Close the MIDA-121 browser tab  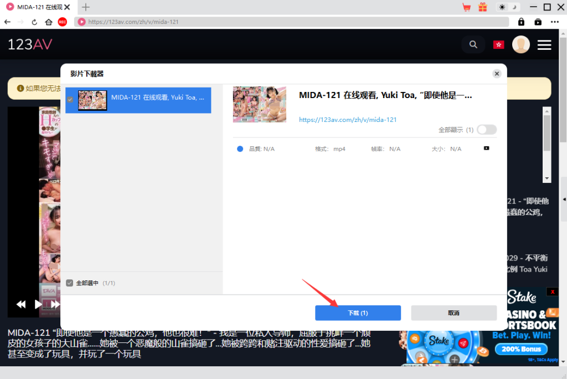(67, 7)
